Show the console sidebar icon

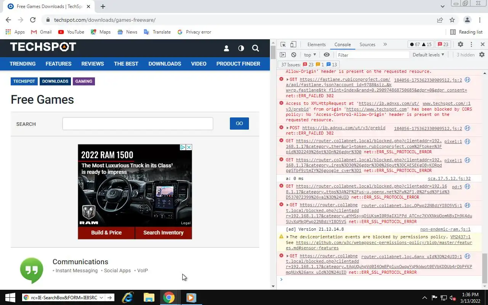(283, 55)
